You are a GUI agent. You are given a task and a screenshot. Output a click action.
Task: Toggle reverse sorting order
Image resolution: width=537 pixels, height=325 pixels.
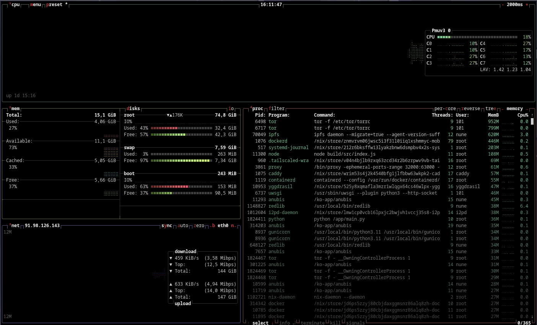pyautogui.click(x=471, y=109)
